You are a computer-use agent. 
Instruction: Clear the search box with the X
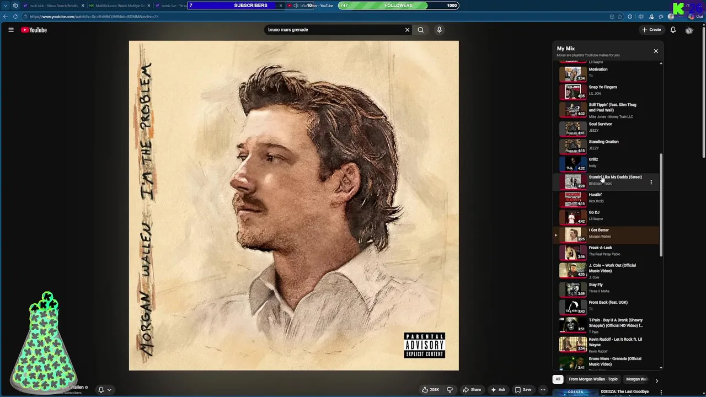(x=408, y=30)
